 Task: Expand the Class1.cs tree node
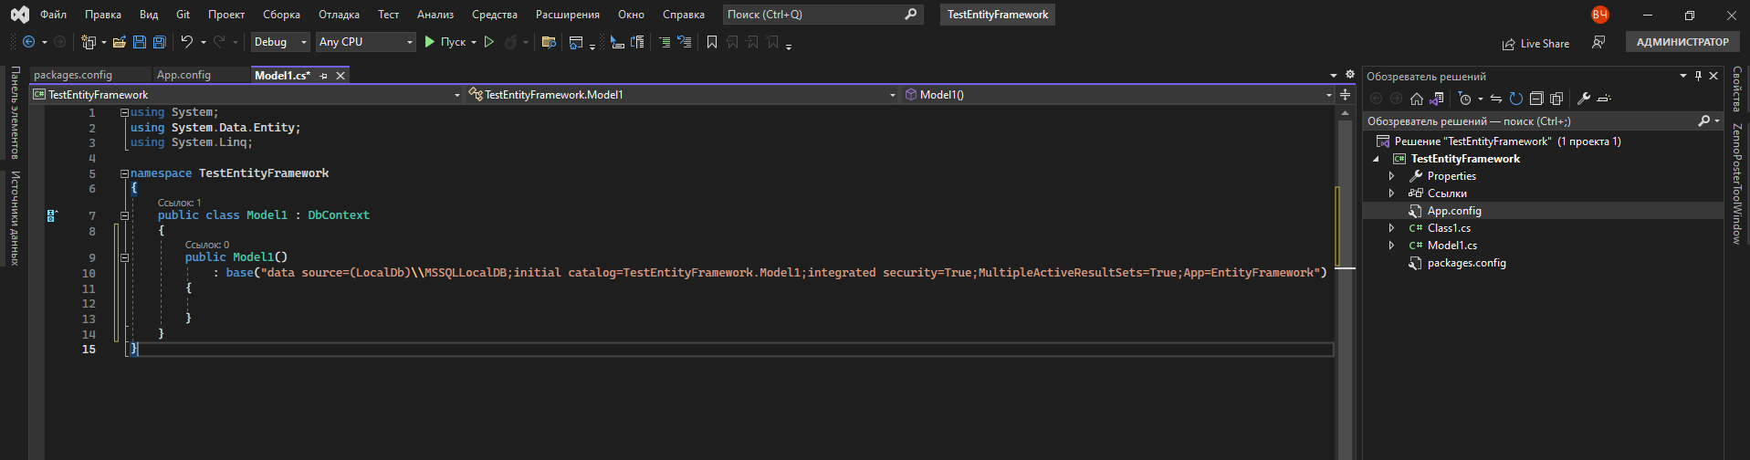click(x=1391, y=228)
